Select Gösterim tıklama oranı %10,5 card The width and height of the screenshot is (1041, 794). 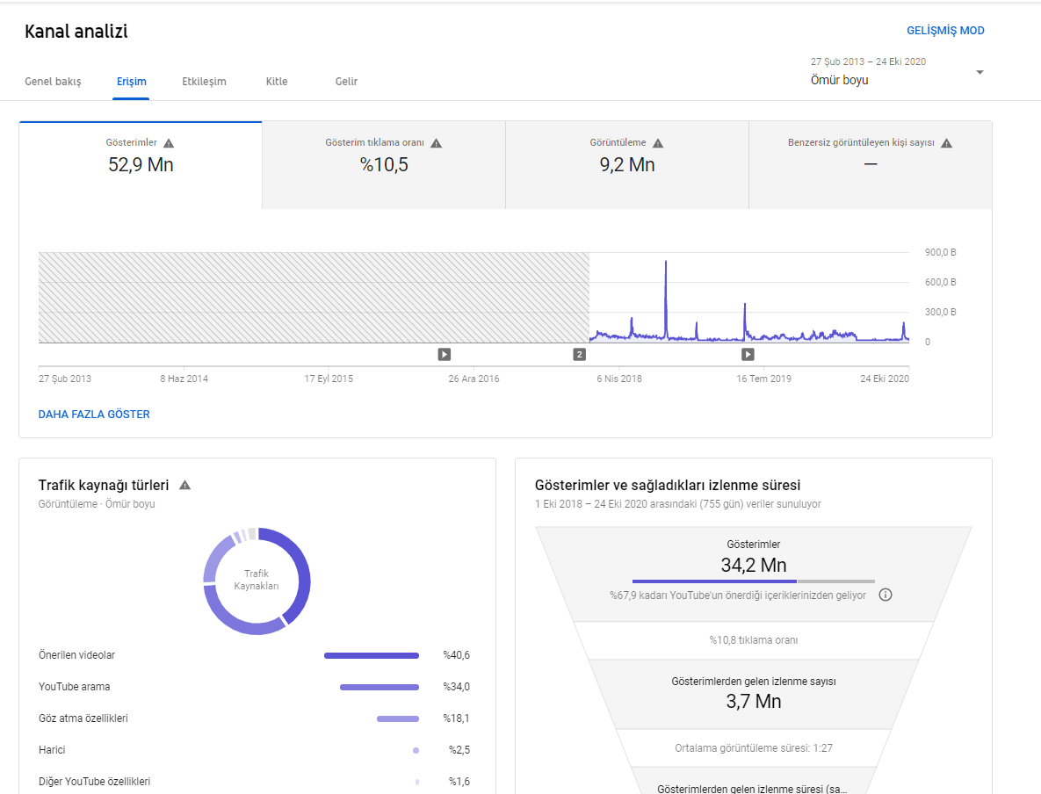pos(384,165)
